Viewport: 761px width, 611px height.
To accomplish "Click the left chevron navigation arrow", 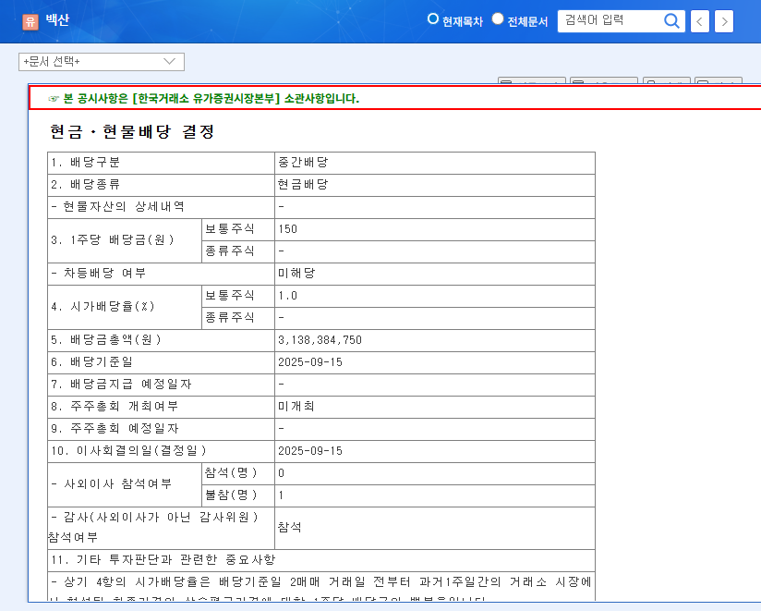I will pos(698,20).
